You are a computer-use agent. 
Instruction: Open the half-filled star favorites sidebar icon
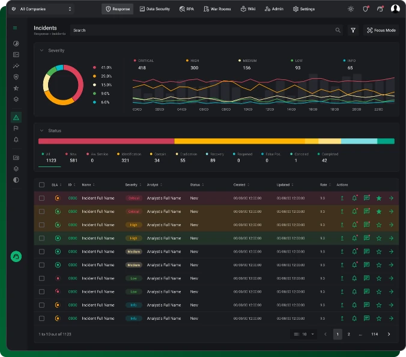[x=16, y=88]
